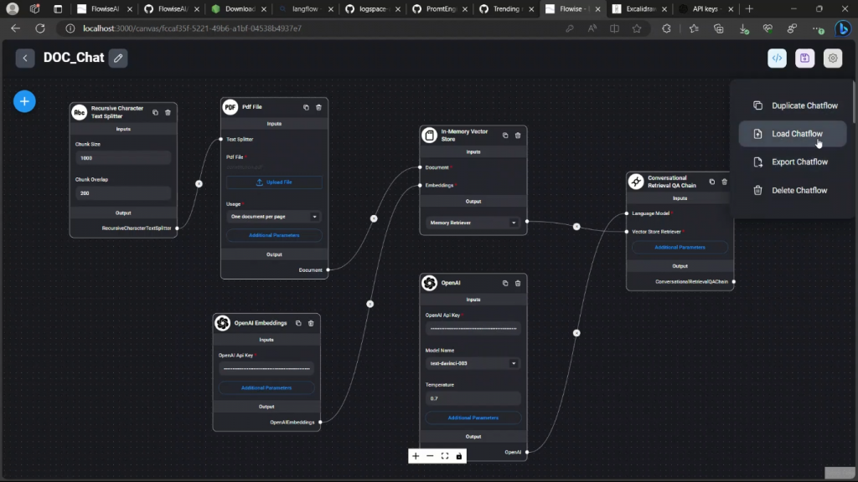Screen dimensions: 858x482
Task: Click the Temperature field
Action: point(473,398)
